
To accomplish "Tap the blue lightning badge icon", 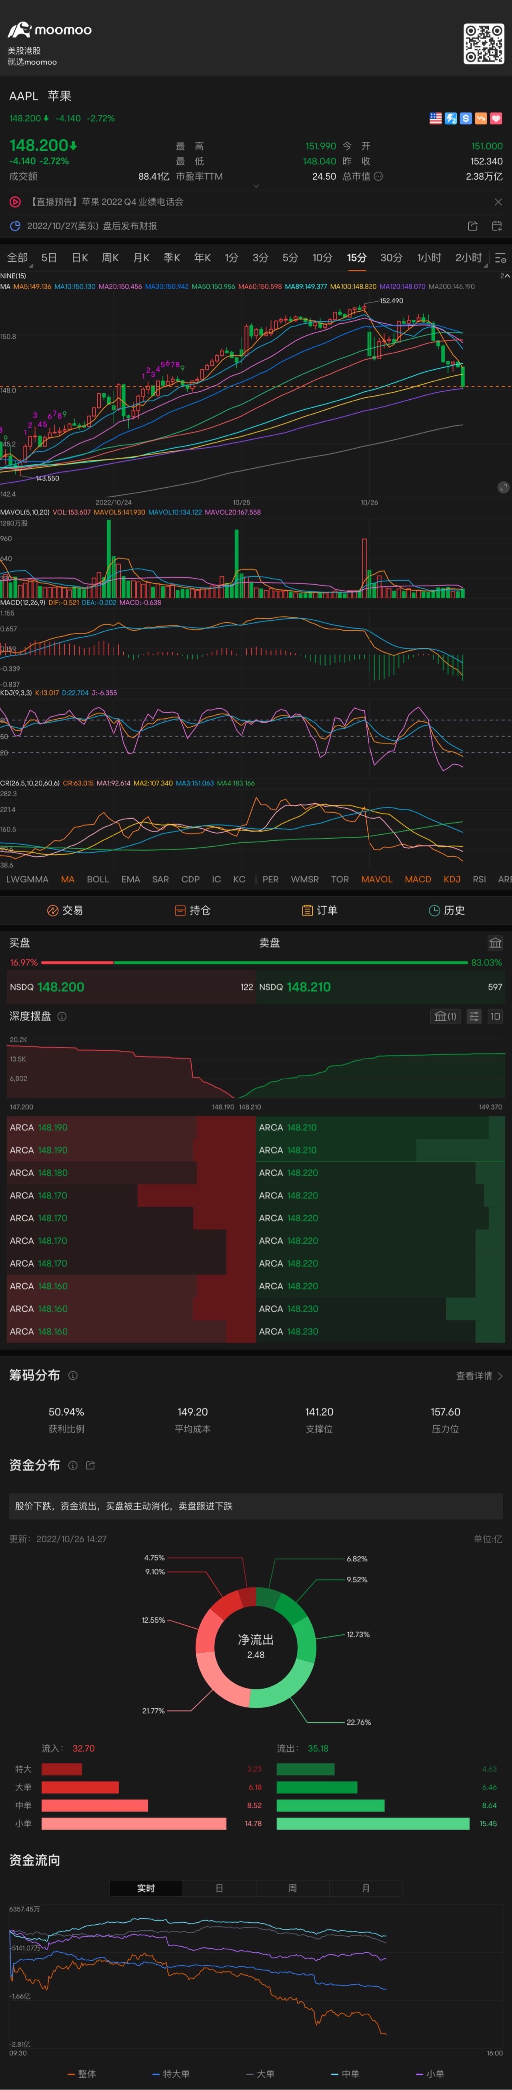I will pos(451,118).
